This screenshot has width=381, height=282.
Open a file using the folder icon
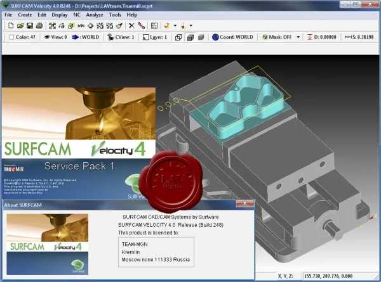click(20, 25)
